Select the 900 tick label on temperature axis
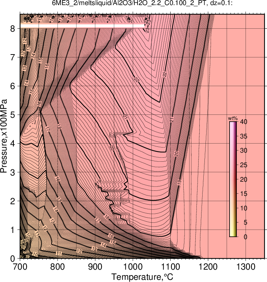The height and width of the screenshot is (282, 267). (95, 267)
